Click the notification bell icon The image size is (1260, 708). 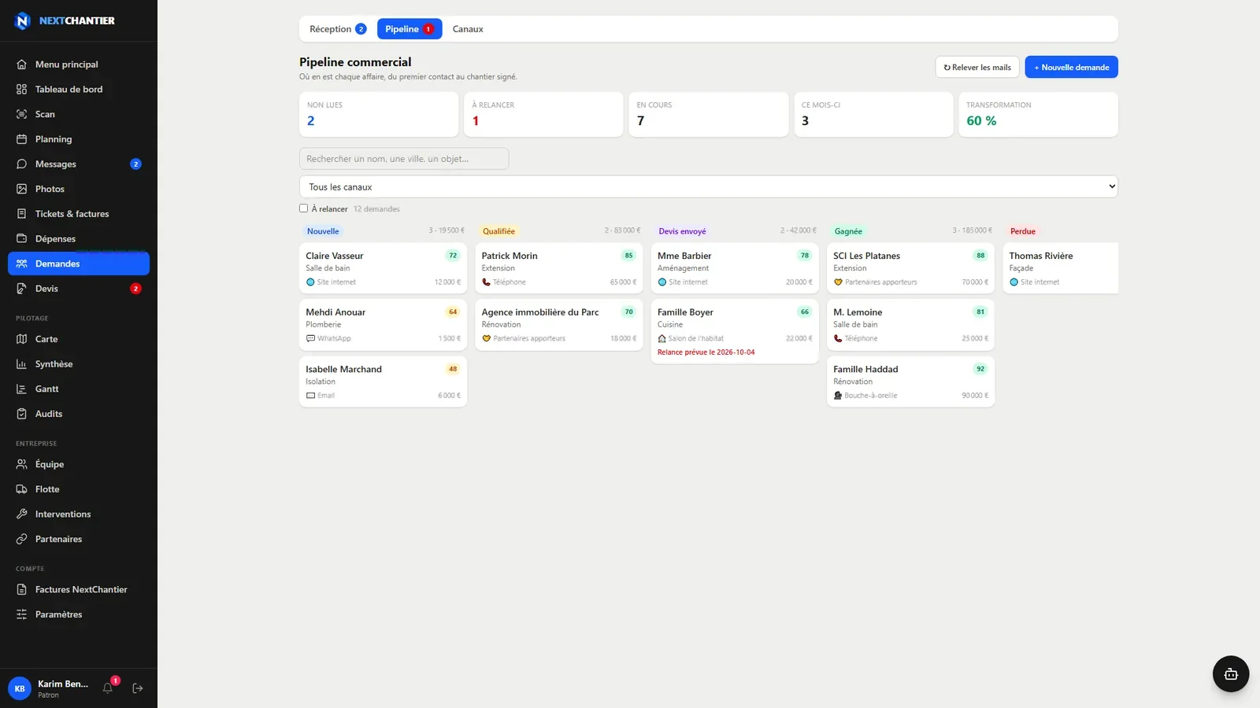(x=108, y=688)
